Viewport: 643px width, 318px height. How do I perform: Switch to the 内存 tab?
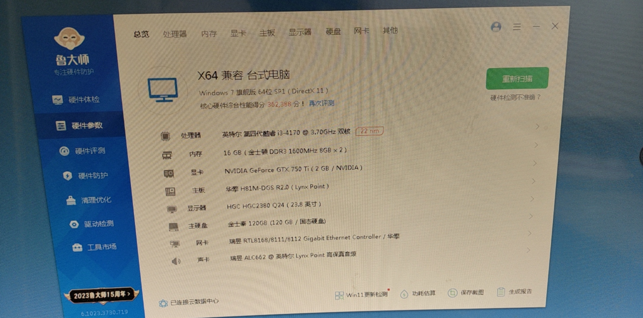209,34
